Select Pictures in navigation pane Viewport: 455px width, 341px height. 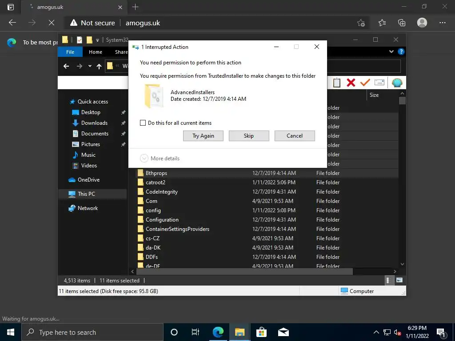[91, 144]
